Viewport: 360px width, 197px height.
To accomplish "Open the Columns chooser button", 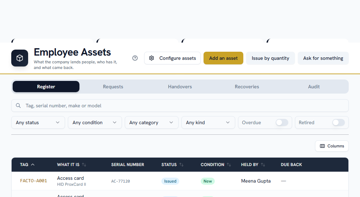I will pyautogui.click(x=332, y=146).
